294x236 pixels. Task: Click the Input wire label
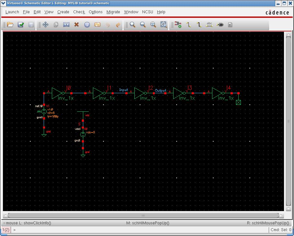[x=124, y=90]
